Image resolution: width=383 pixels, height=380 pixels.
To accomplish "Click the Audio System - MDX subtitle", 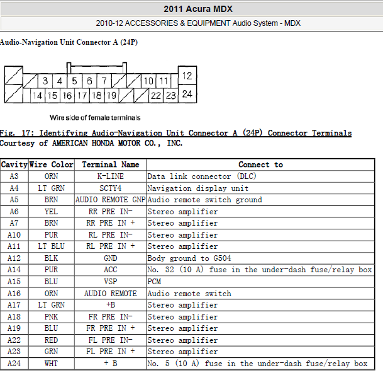I will 198,23.
